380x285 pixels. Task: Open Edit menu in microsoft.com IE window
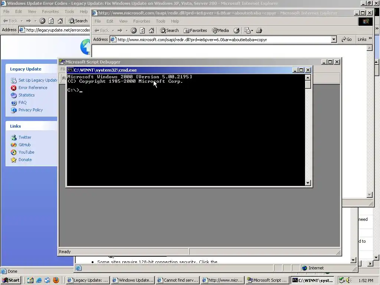point(110,21)
